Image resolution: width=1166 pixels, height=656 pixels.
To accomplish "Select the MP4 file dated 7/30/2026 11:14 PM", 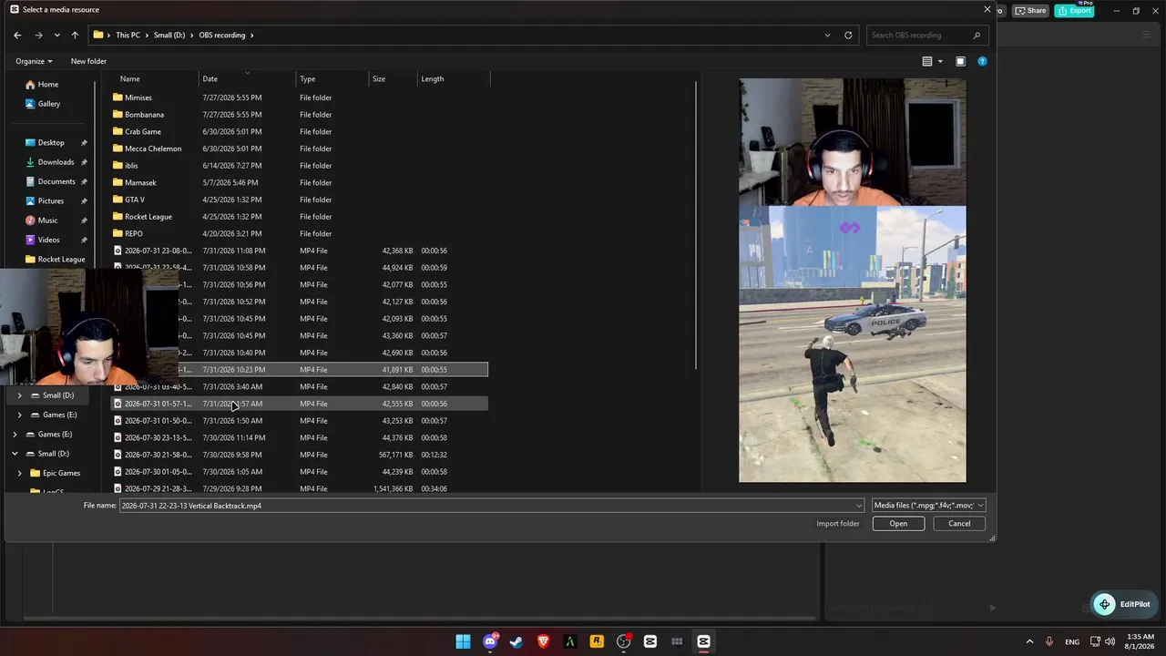I will pos(299,437).
